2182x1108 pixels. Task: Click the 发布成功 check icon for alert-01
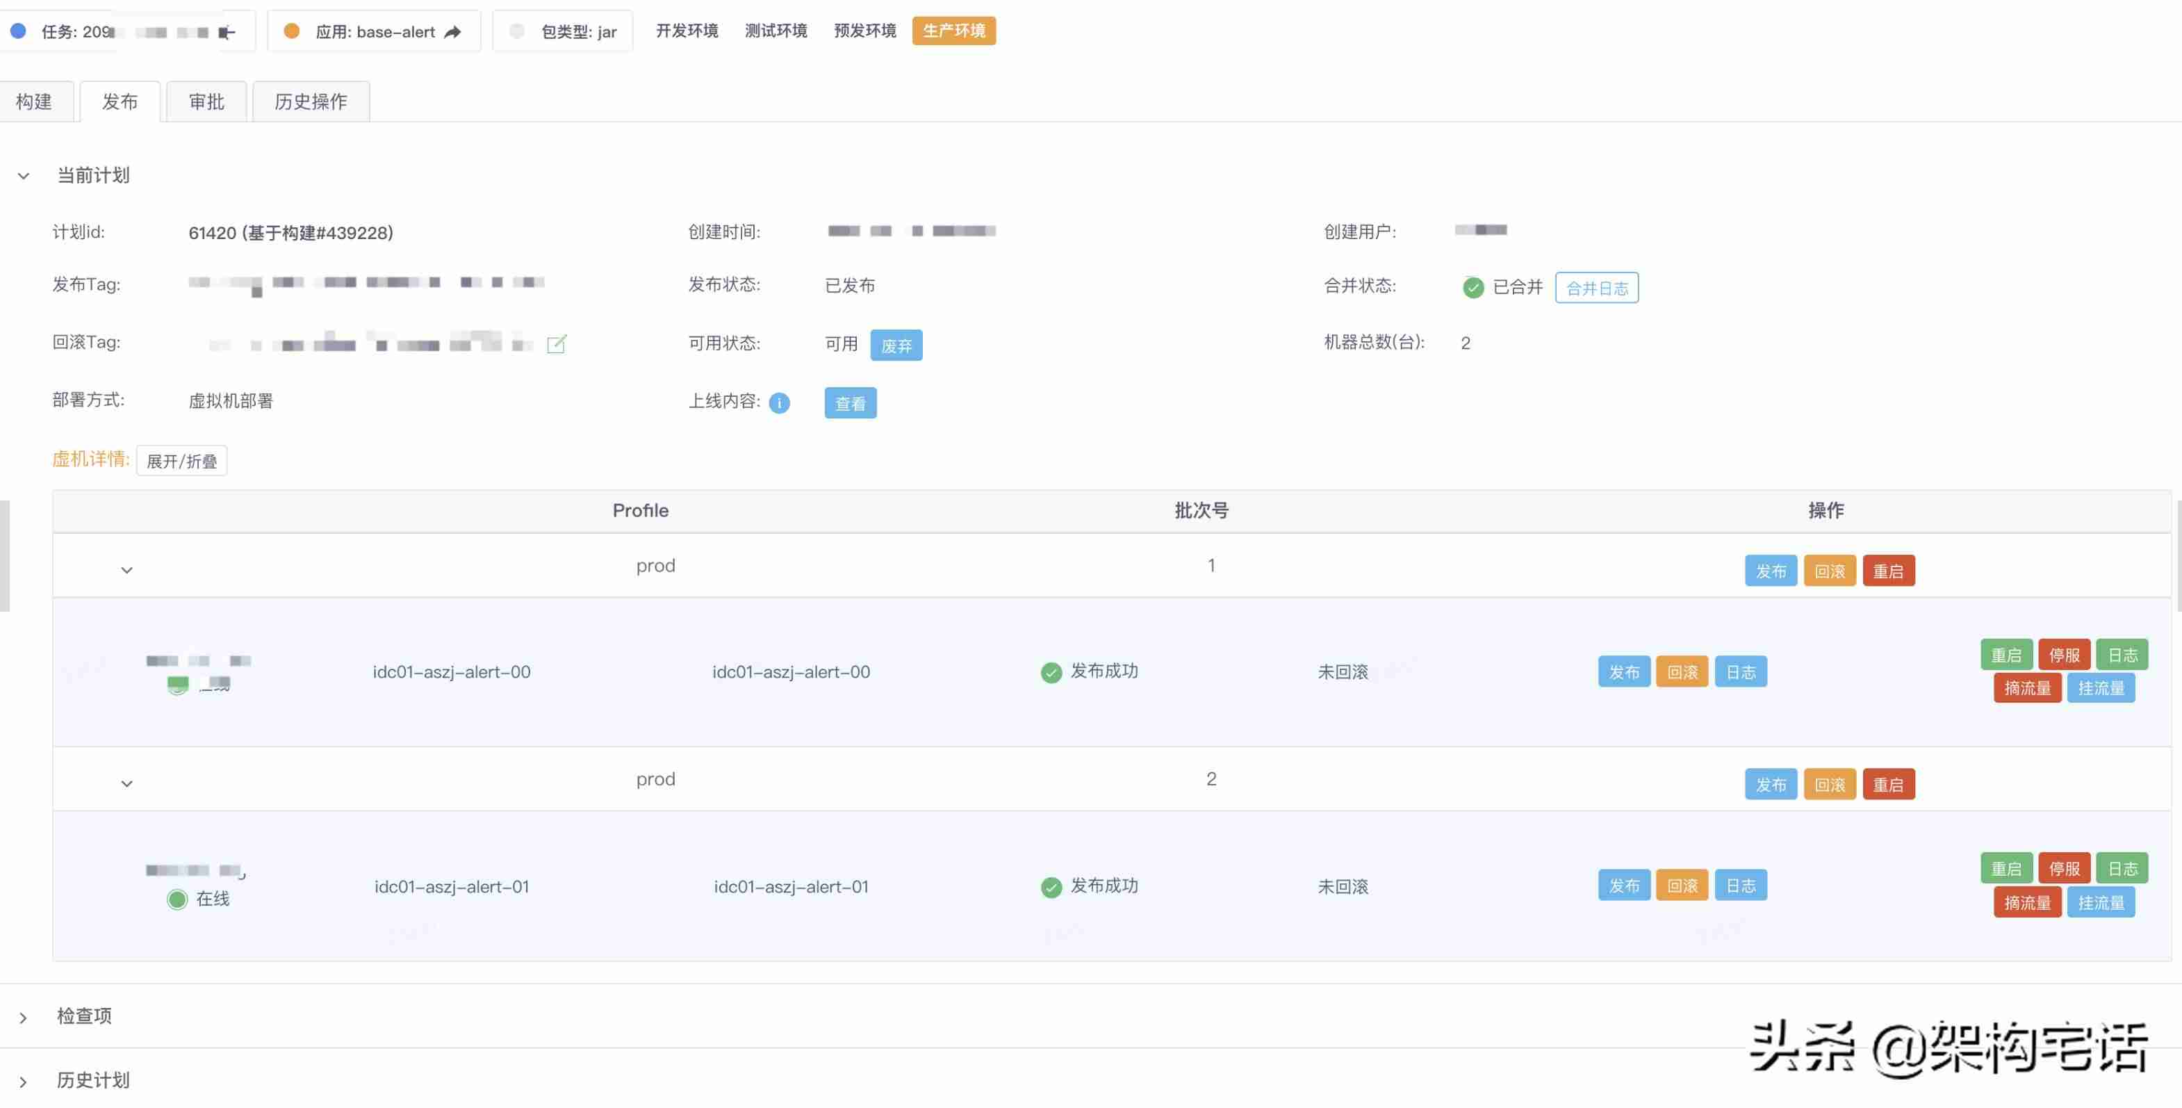click(x=1051, y=887)
